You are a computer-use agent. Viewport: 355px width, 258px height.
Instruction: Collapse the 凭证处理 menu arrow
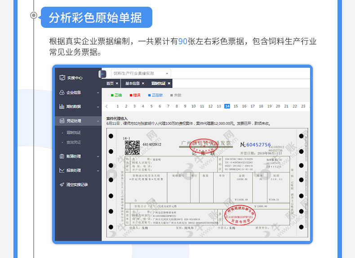click(x=98, y=121)
